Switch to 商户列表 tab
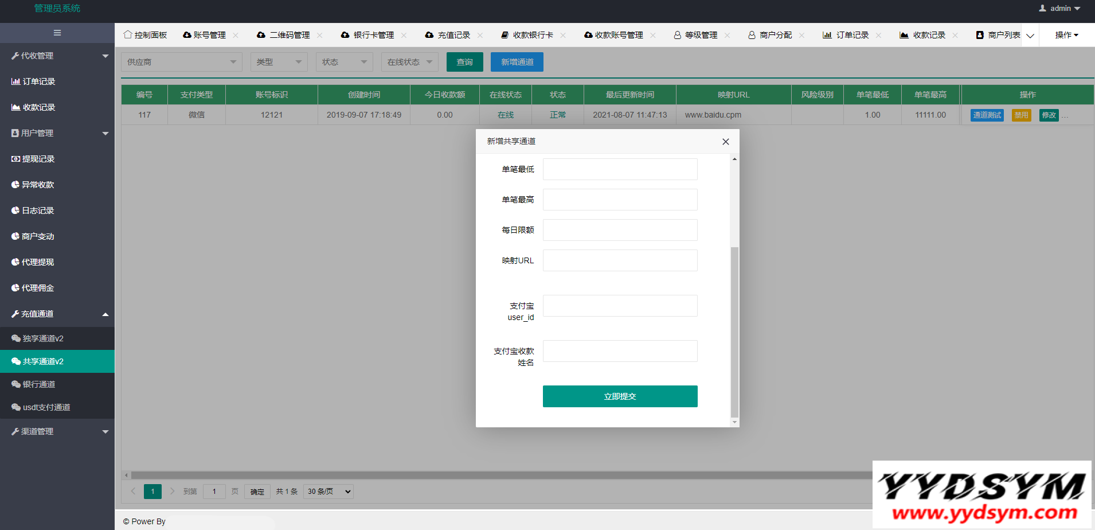Screen dimensions: 1095x530 pos(998,35)
